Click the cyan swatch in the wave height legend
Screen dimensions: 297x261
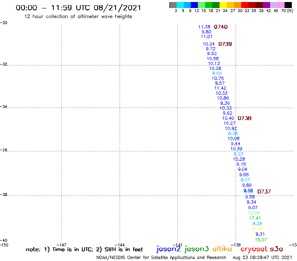pyautogui.click(x=180, y=5)
